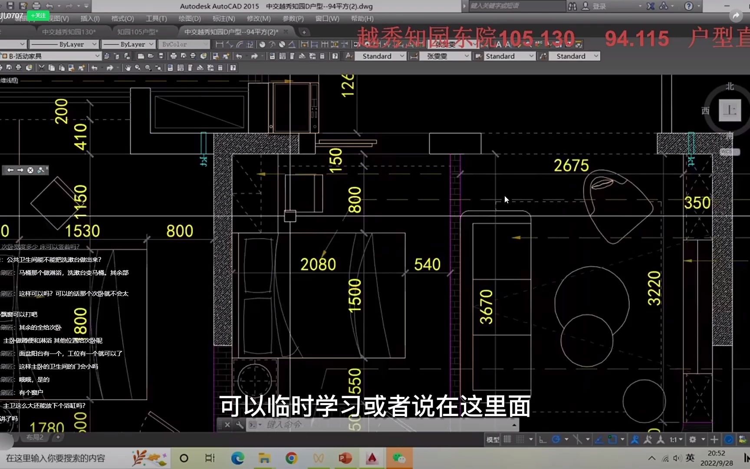Open the 绘图(D) menu
The width and height of the screenshot is (750, 469).
click(x=190, y=18)
